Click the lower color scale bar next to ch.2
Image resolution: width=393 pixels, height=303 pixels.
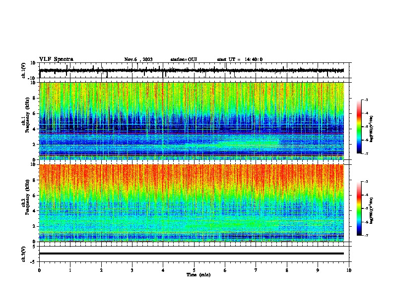click(x=359, y=208)
